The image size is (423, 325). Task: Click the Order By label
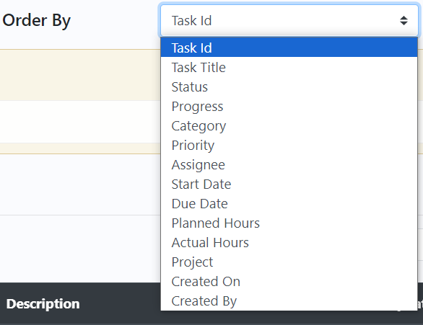[36, 20]
